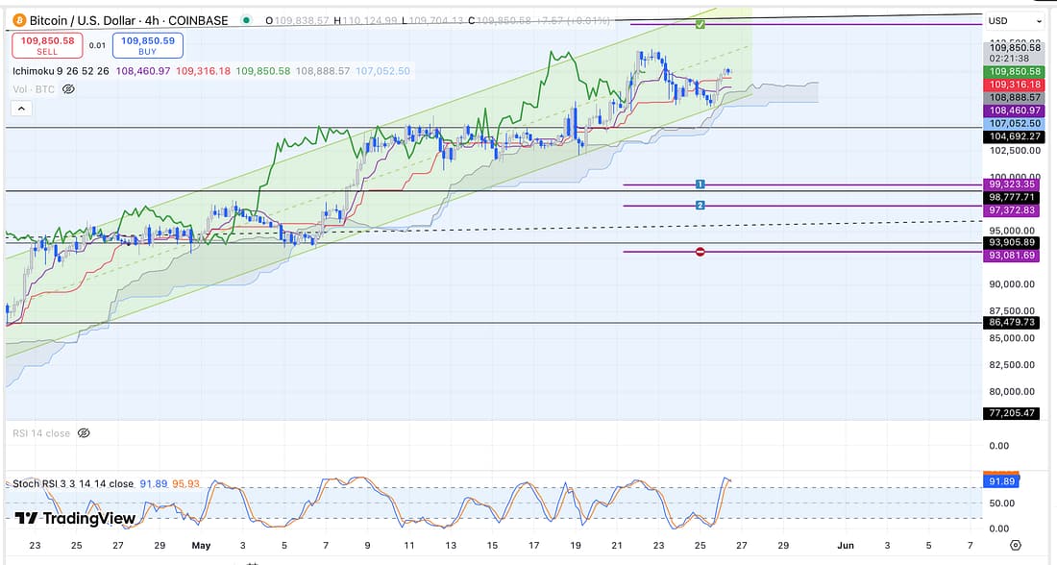Select the blue order marker labeled 1
1057x565 pixels.
point(700,184)
